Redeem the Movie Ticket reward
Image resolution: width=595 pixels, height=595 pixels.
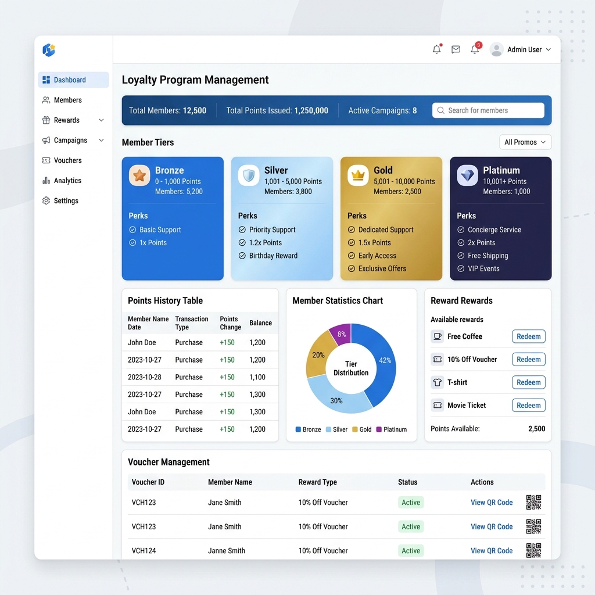point(529,405)
